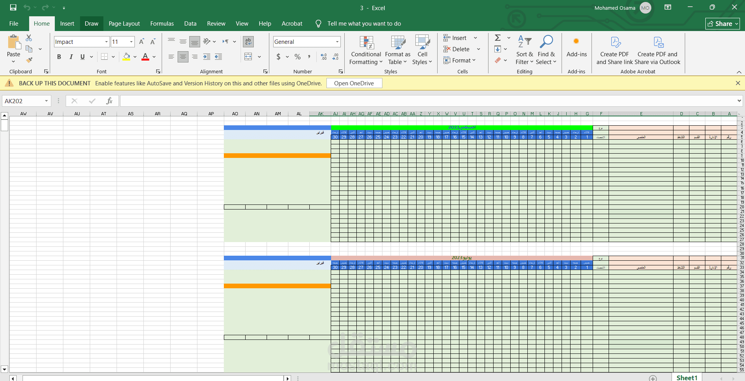Activate the Format Painter brush
Viewport: 745px width, 381px height.
point(29,60)
